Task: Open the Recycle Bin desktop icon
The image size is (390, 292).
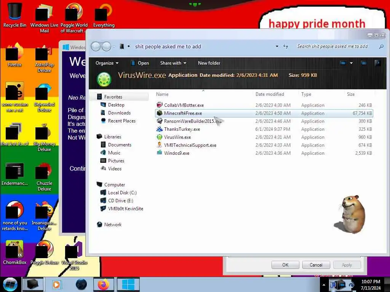Action: 15,14
